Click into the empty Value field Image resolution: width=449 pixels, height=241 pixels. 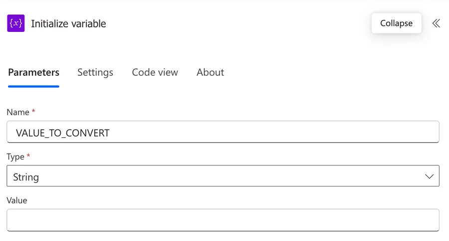tap(223, 220)
